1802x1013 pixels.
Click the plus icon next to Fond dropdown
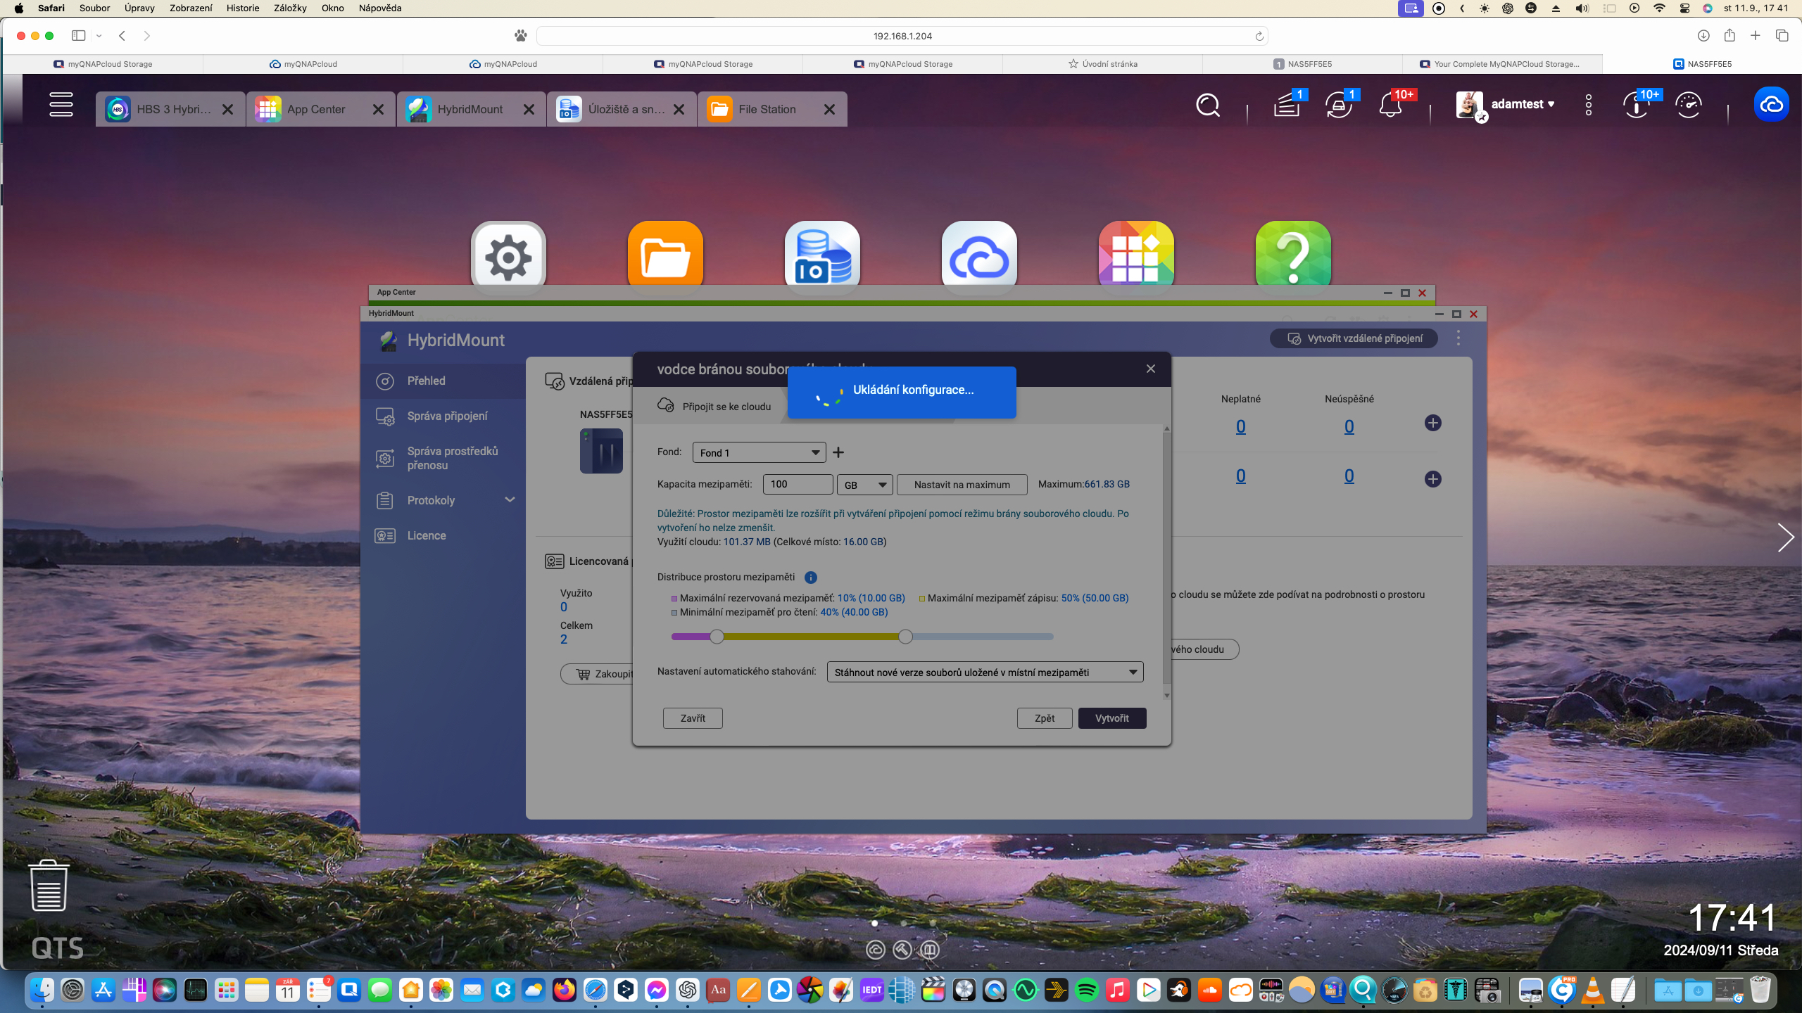[x=838, y=452]
